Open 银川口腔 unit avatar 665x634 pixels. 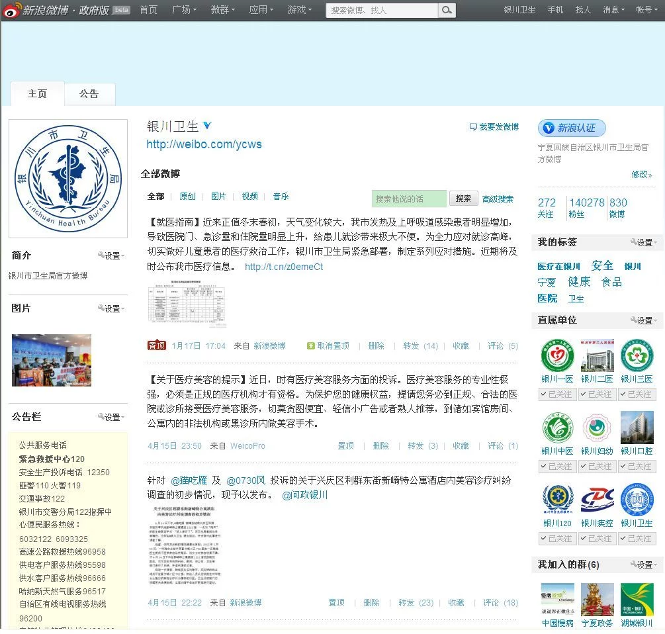click(x=637, y=428)
